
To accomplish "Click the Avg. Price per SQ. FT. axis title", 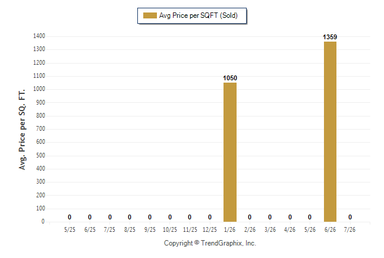I will click(22, 130).
